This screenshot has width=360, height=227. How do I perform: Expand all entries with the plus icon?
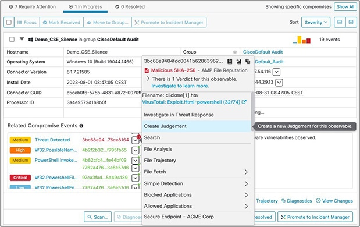[351, 22]
